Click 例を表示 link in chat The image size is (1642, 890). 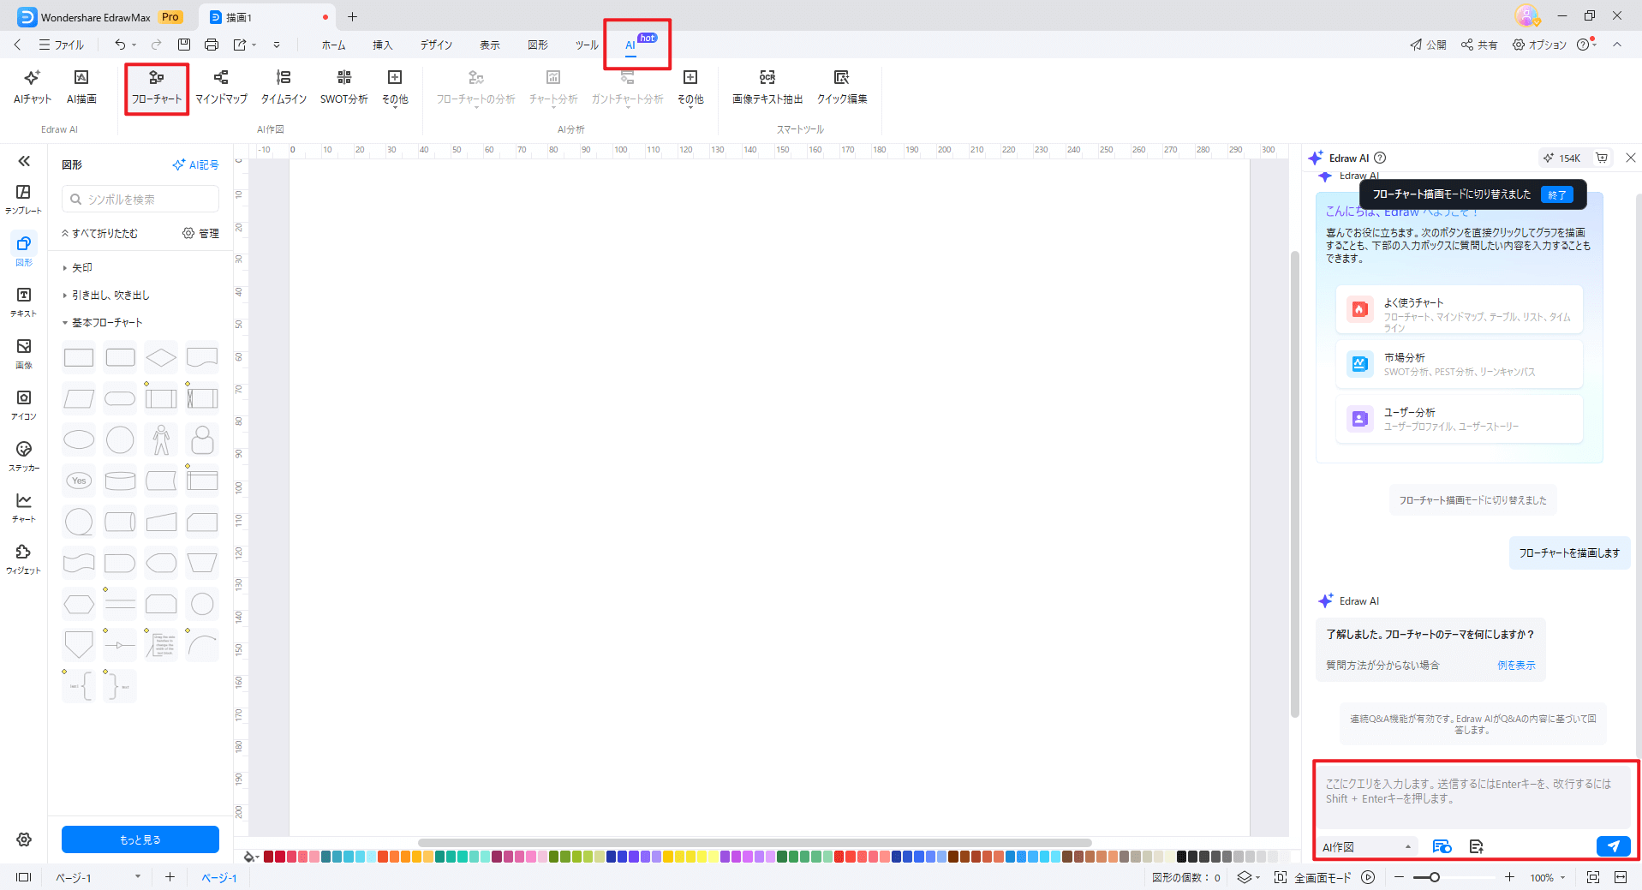click(x=1516, y=665)
